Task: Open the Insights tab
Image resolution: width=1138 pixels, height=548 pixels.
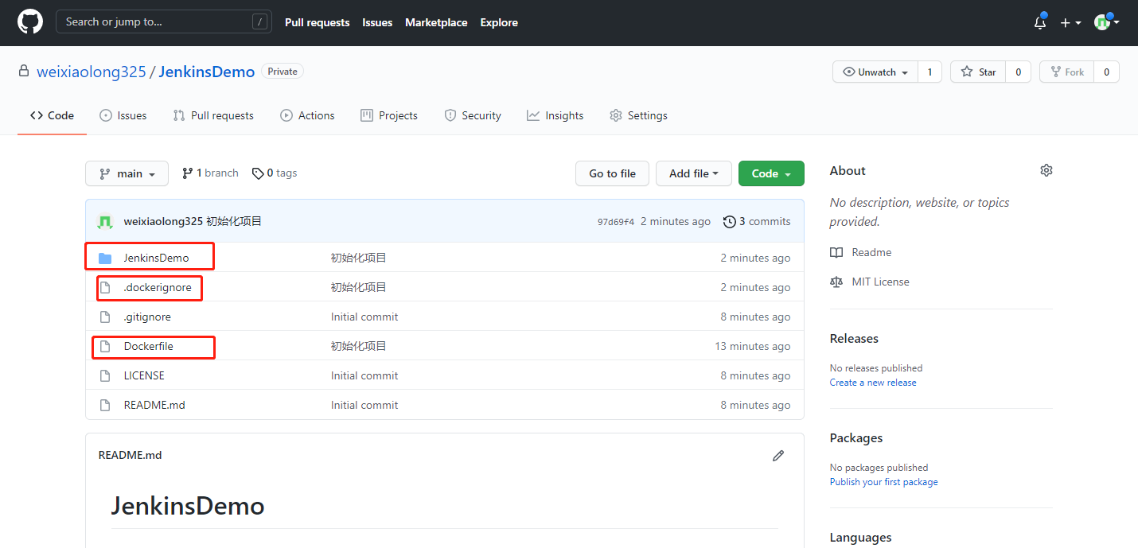Action: click(x=555, y=115)
